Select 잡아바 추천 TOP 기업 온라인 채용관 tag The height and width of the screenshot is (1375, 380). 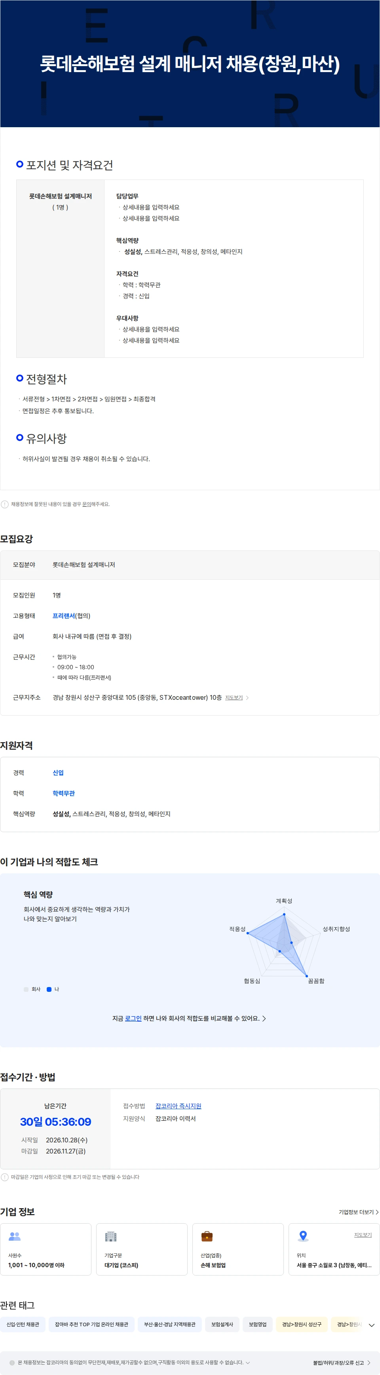pyautogui.click(x=92, y=1324)
